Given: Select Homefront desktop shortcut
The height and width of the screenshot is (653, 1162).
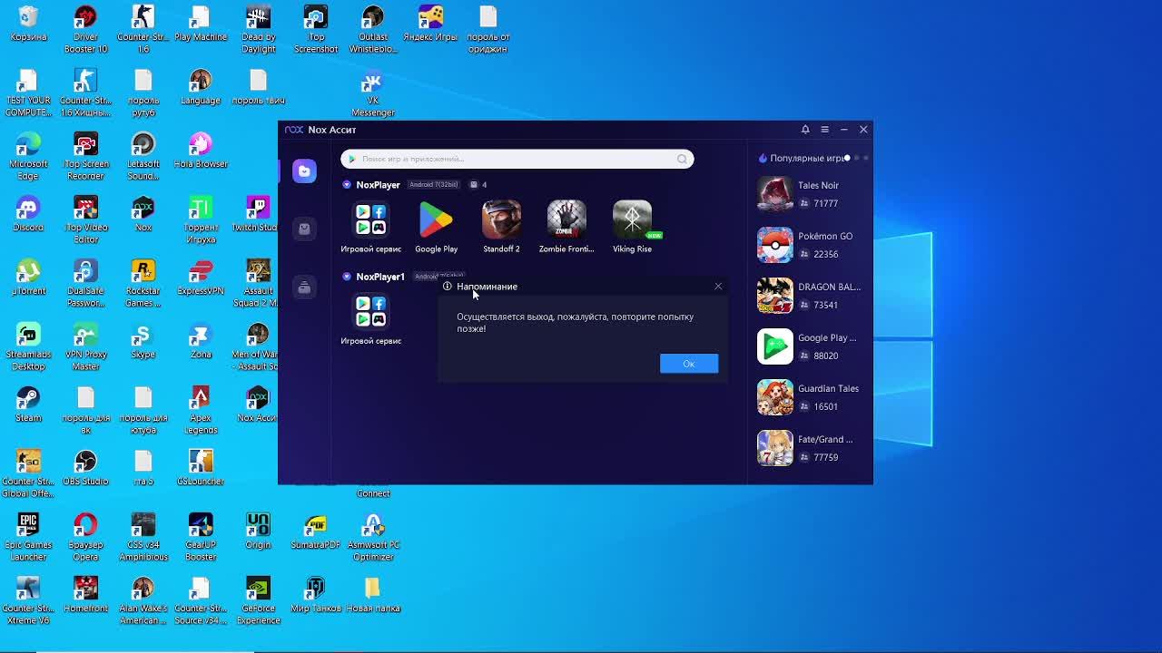Looking at the screenshot, I should click(85, 596).
